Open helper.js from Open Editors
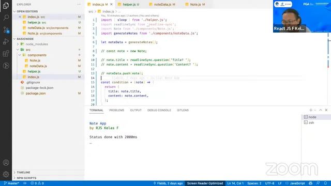The width and height of the screenshot is (331, 186). point(34,22)
